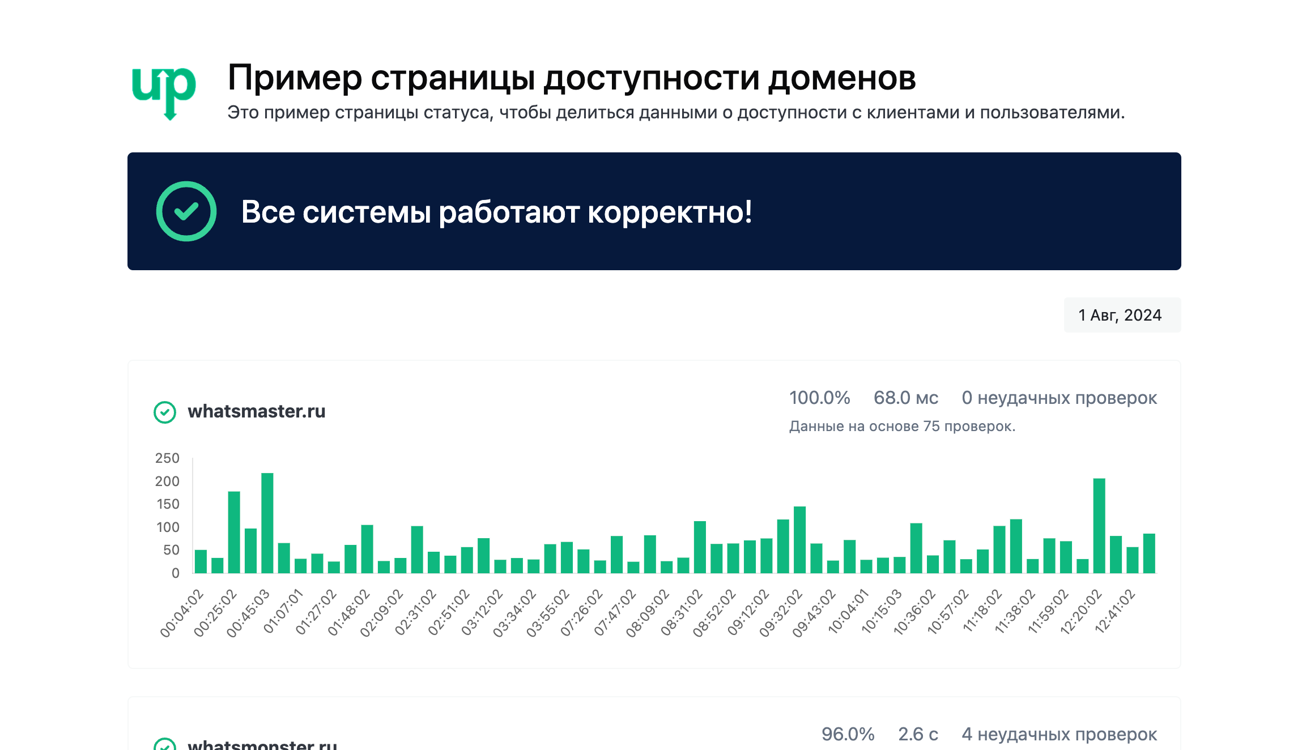Image resolution: width=1302 pixels, height=750 pixels.
Task: Click the tallest bar near 00:45:03
Action: [267, 522]
